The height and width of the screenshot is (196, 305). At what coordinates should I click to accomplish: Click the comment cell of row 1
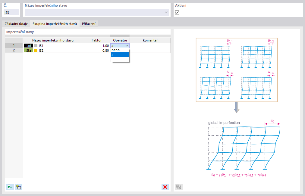tap(150, 46)
